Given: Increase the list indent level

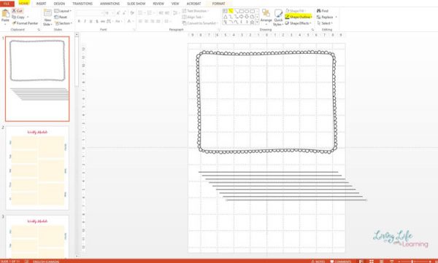Looking at the screenshot, I should pyautogui.click(x=166, y=13).
